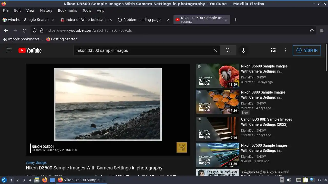Close the Nikon D3500 YouTube tab

226,20
